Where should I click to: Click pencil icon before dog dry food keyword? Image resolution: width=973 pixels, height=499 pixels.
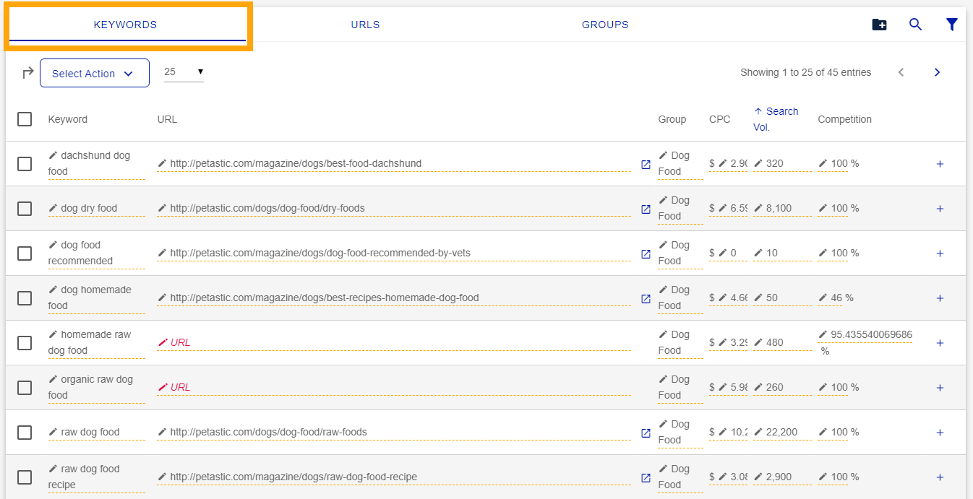coord(53,208)
